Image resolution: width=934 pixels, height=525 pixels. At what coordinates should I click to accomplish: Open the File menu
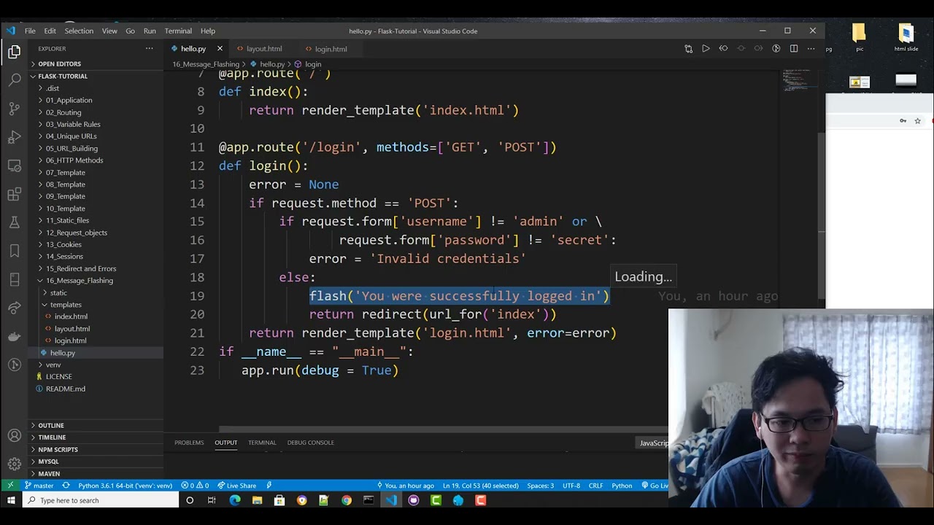(30, 31)
